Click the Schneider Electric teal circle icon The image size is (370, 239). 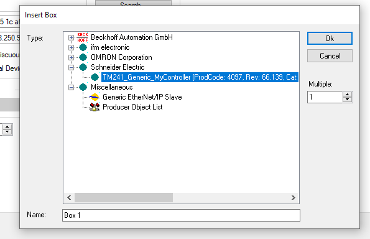tap(83, 67)
